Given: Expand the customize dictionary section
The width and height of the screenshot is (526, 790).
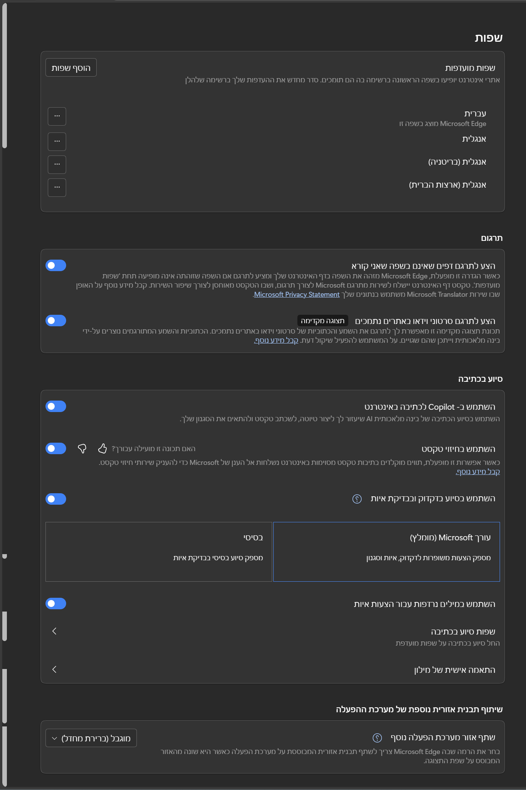Looking at the screenshot, I should coord(54,669).
